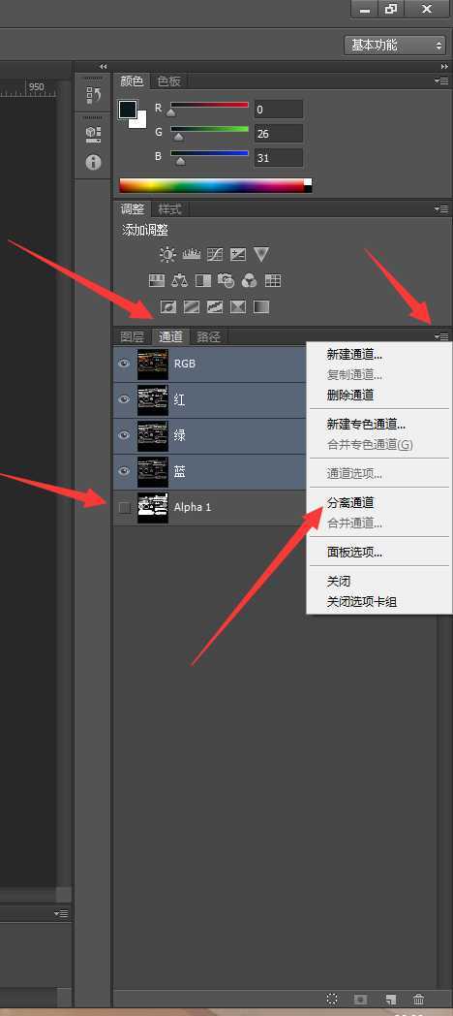Viewport: 453px width, 1016px height.
Task: Add a Threshold adjustment
Action: [x=214, y=306]
